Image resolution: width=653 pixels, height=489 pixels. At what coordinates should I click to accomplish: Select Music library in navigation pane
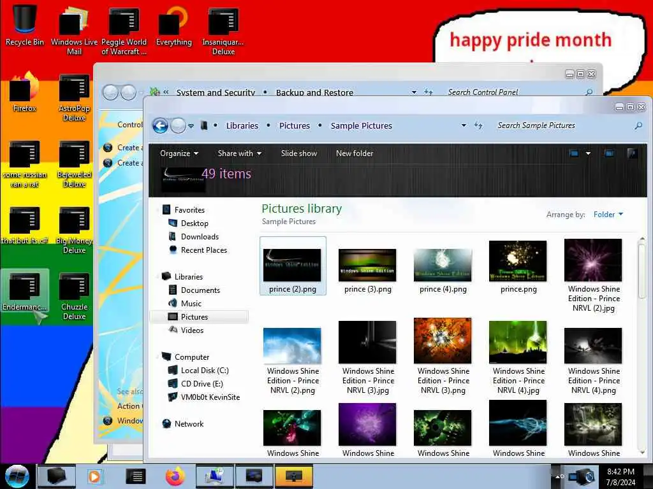[x=191, y=304]
